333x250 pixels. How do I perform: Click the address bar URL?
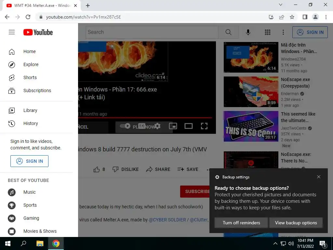(83, 17)
